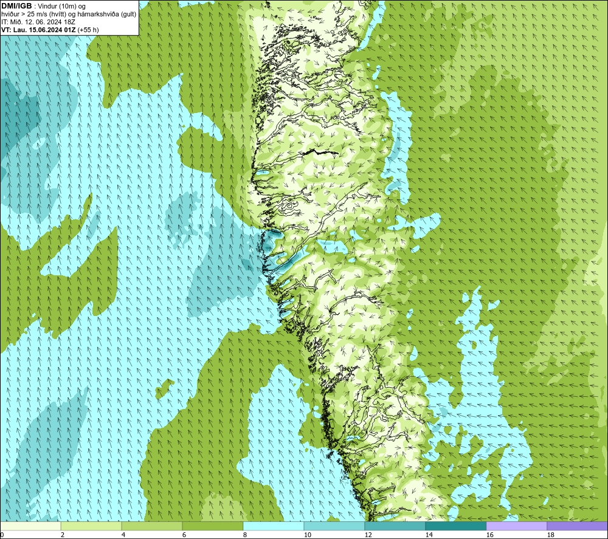
Task: Click the legend scale label 18
Action: (x=550, y=535)
